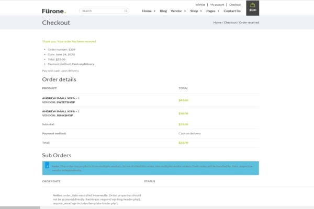Focus the Search input field
This screenshot has height=209, width=314.
click(102, 10)
